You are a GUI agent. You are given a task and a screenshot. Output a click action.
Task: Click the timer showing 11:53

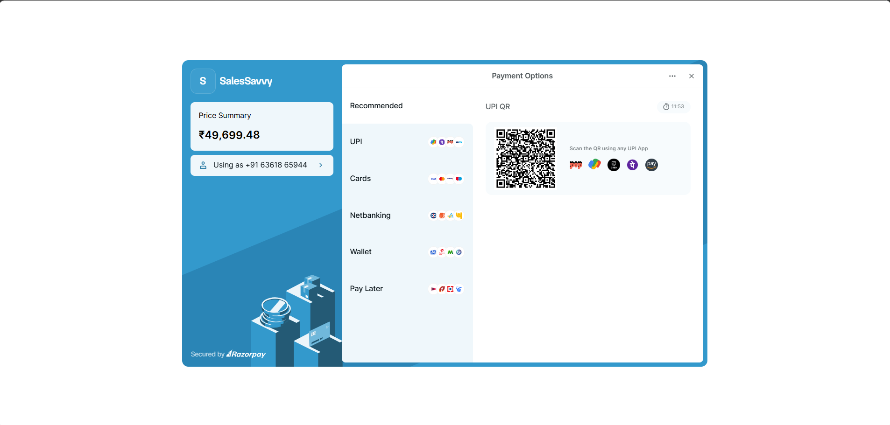pos(674,106)
